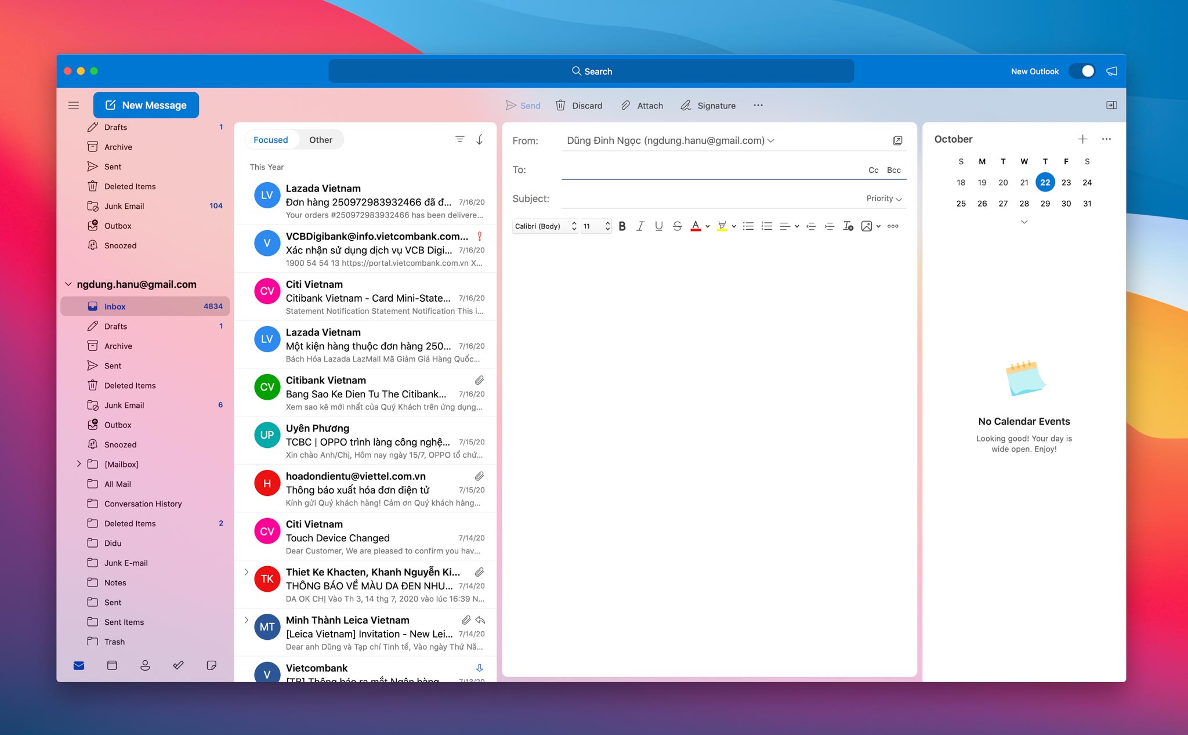Switch to the Other tab

(320, 140)
